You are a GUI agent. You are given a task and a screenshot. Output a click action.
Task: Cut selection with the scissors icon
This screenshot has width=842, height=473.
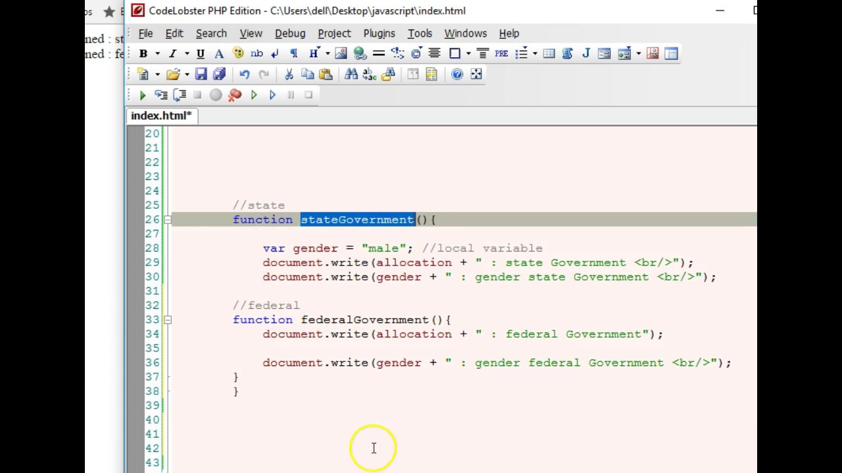click(289, 74)
